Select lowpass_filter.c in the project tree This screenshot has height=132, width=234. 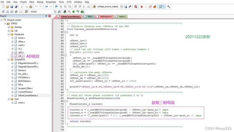(25, 88)
